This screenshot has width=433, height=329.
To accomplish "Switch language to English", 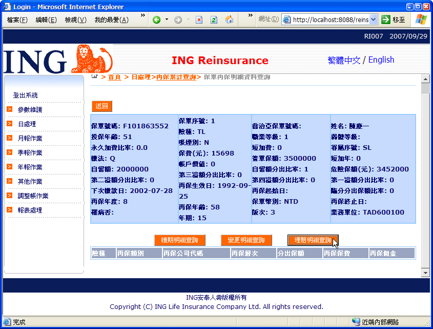I will click(x=381, y=60).
